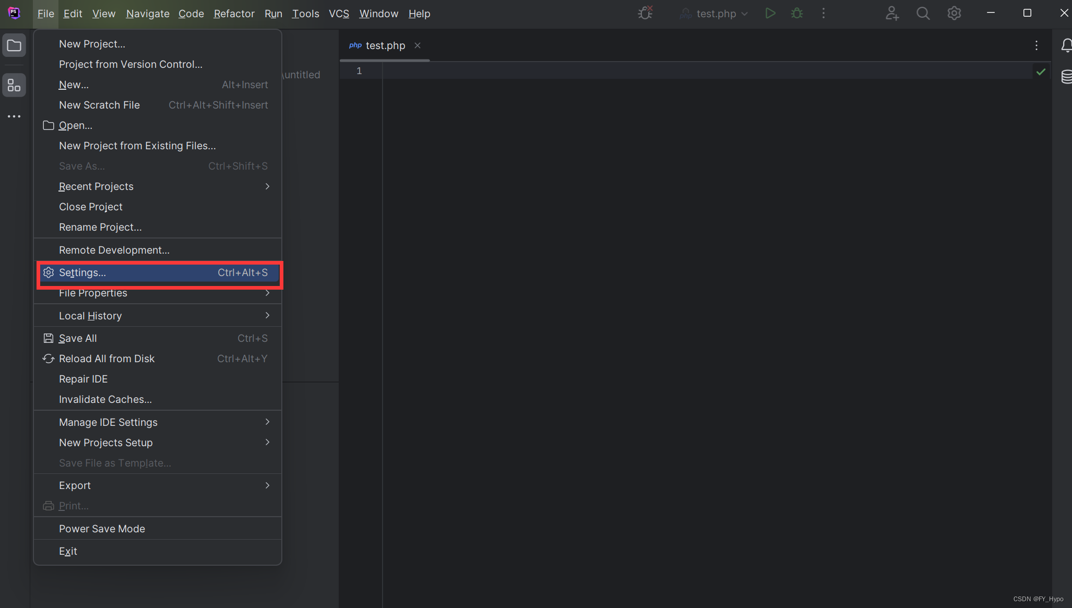Choose Project from Version Control...
This screenshot has height=608, width=1072.
(x=157, y=64)
